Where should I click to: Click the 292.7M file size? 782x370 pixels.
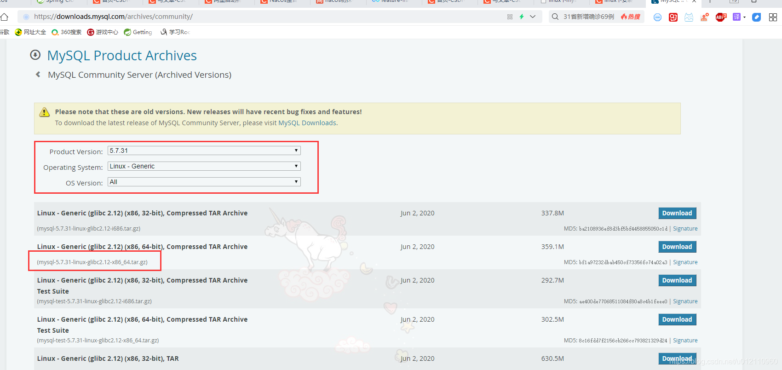(552, 280)
